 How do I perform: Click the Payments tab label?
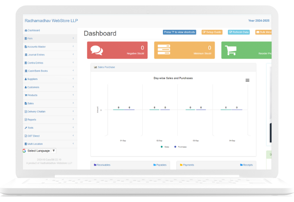[189, 165]
